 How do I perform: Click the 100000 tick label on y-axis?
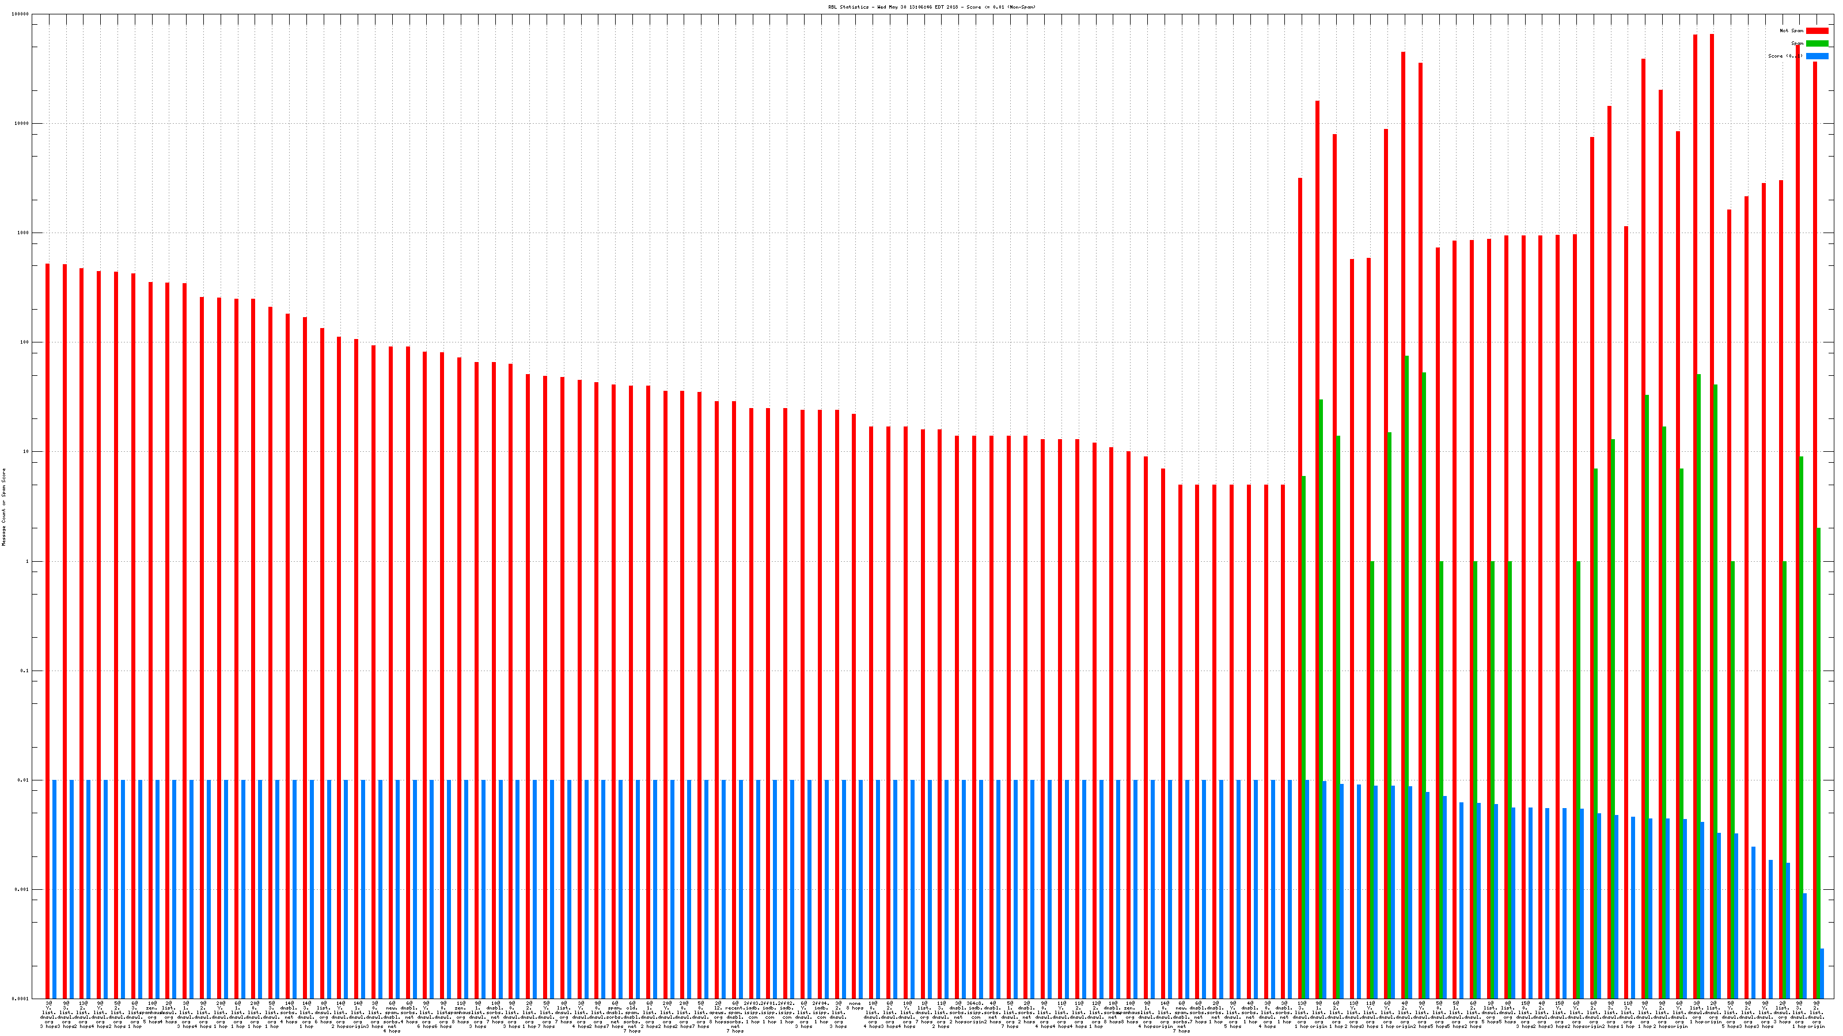[x=21, y=14]
